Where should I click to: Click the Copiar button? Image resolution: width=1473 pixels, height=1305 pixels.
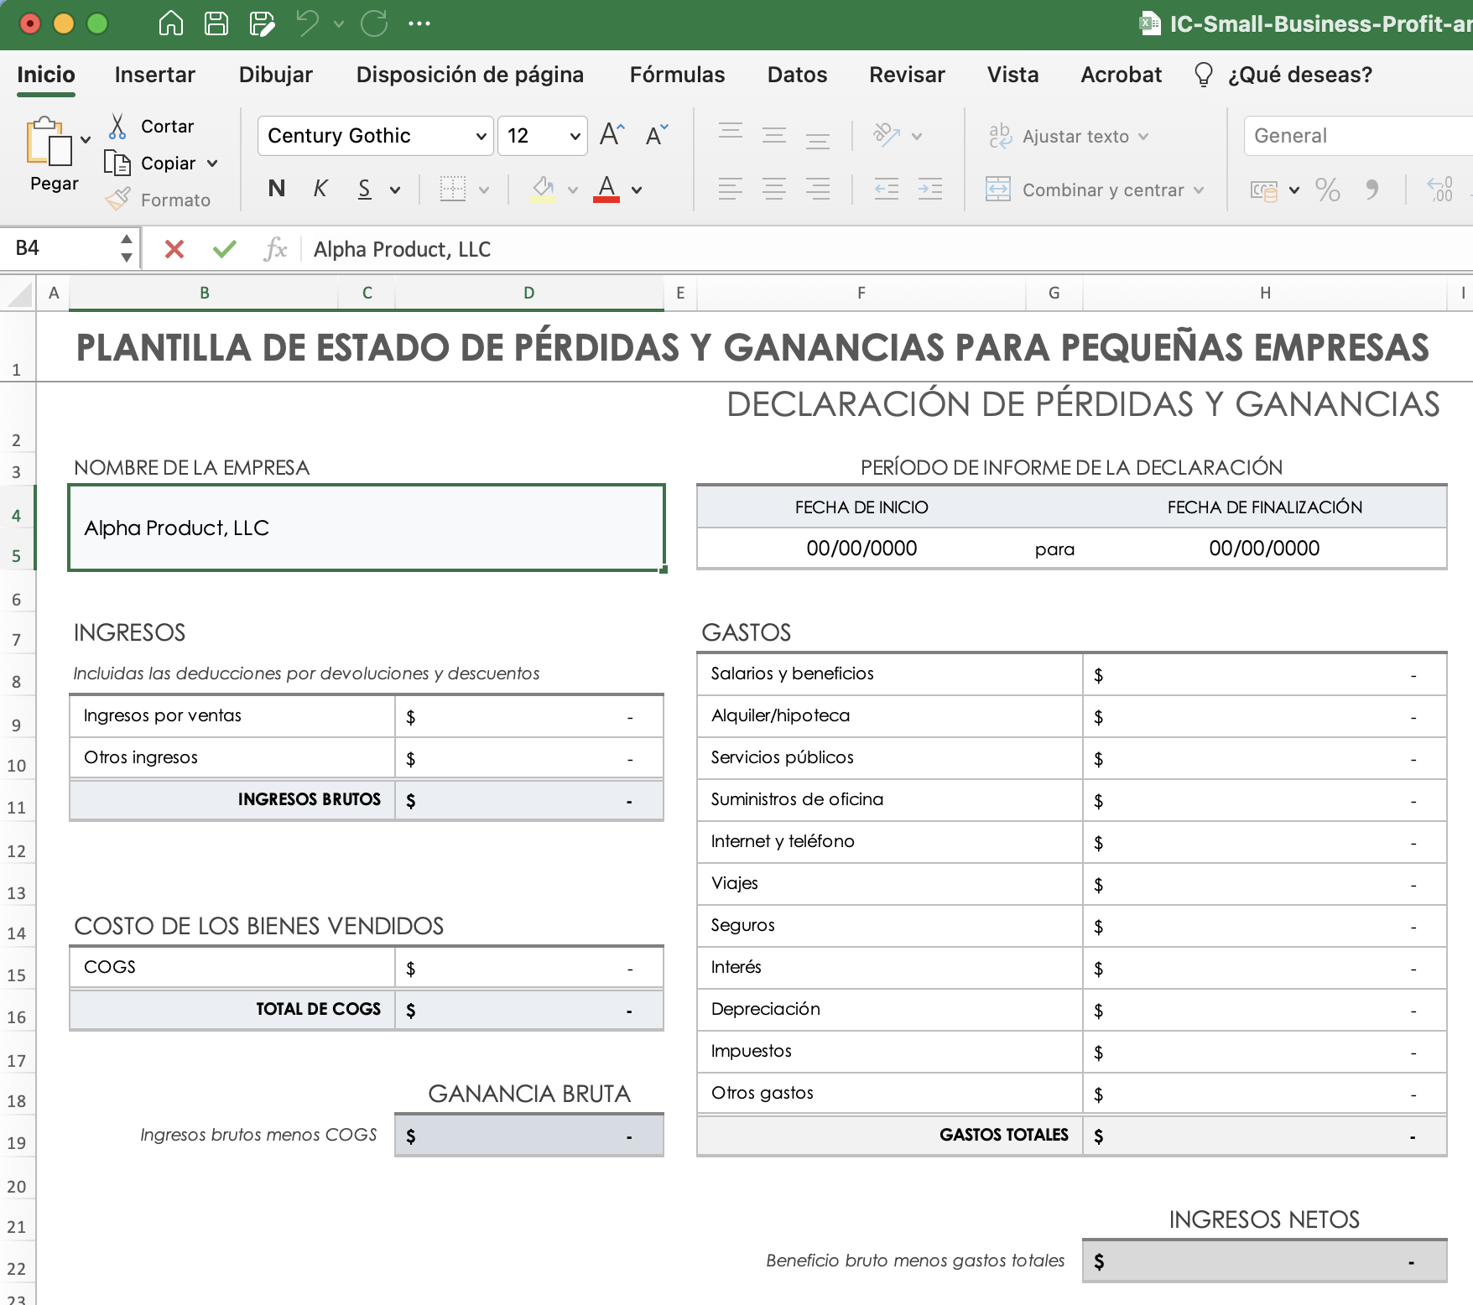click(x=152, y=163)
